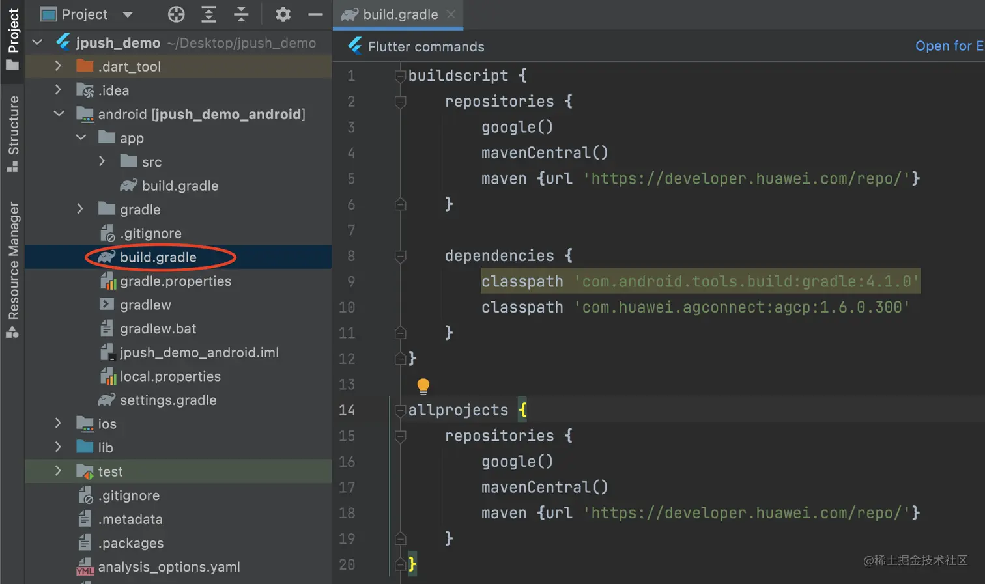Click the Expand All icon in Project toolbar

[x=208, y=14]
